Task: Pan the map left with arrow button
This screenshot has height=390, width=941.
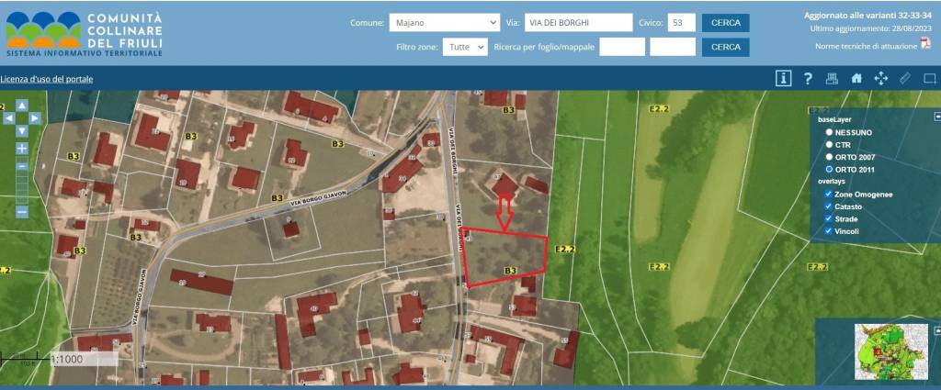Action: click(x=9, y=118)
